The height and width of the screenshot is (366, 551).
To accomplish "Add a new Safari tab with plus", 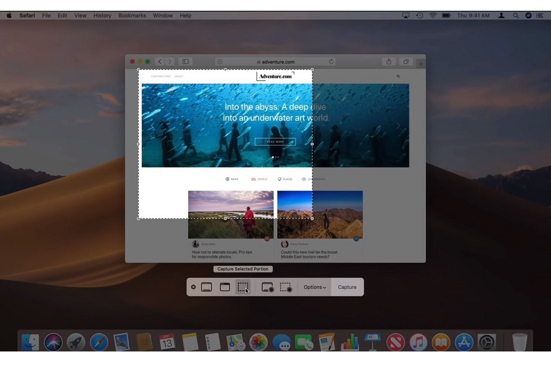I will [x=421, y=64].
